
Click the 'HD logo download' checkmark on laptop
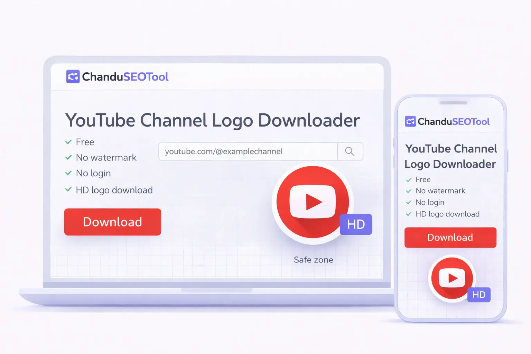68,189
